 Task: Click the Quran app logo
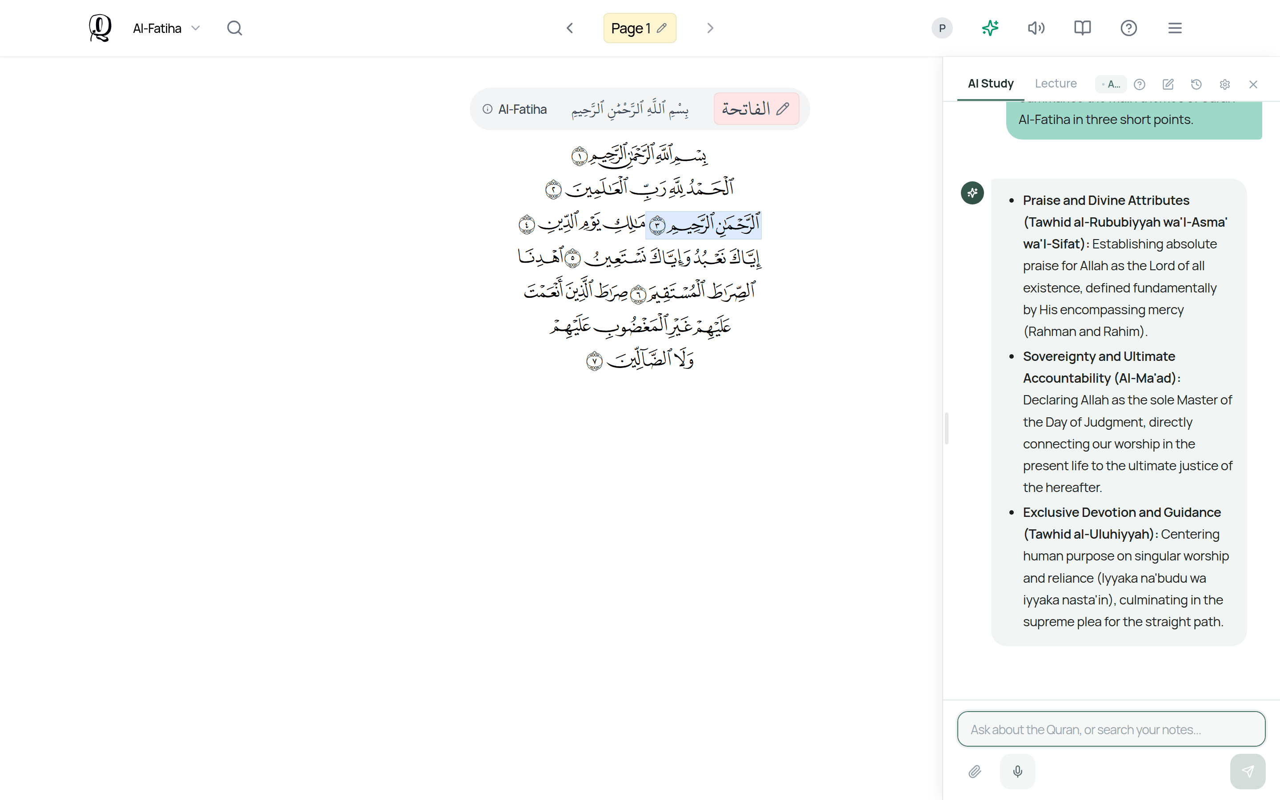(x=100, y=28)
